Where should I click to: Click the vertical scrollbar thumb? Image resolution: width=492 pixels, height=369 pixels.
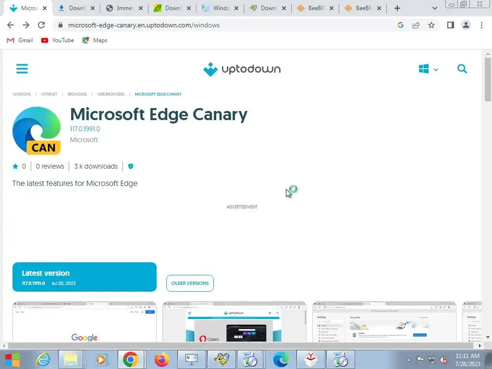488,79
